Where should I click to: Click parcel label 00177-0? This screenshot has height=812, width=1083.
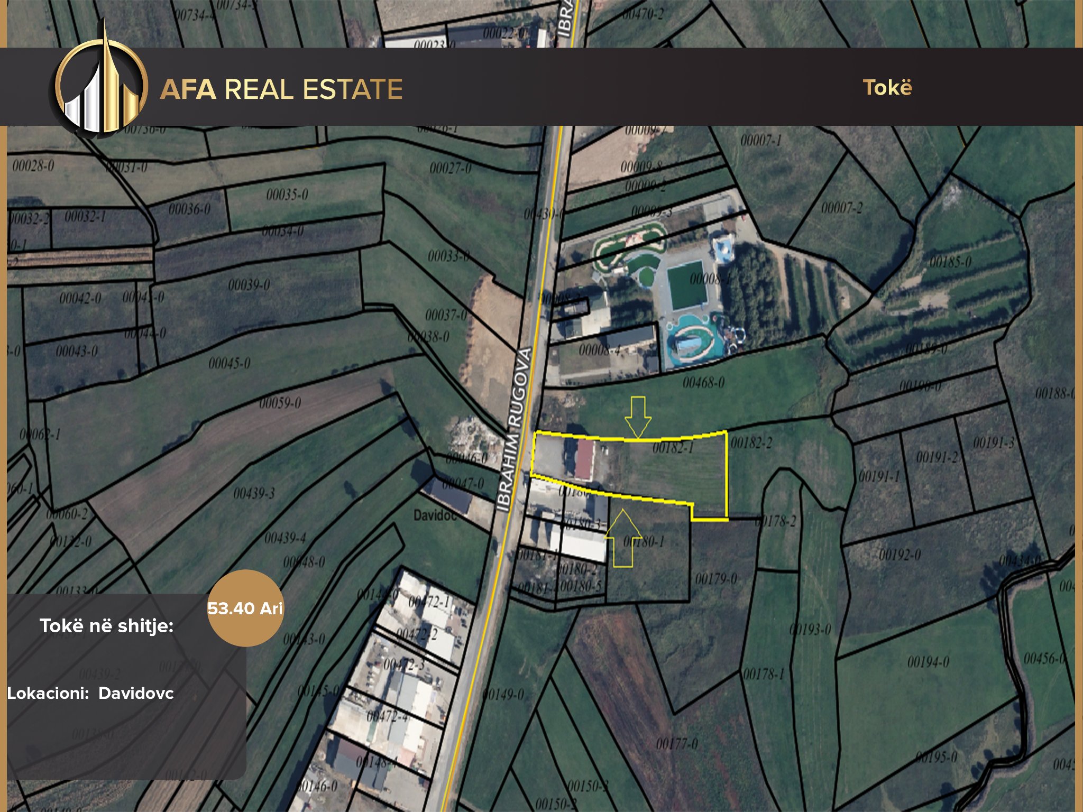677,744
